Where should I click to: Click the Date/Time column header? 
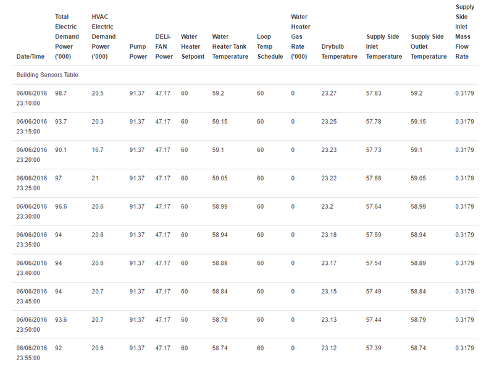(30, 56)
